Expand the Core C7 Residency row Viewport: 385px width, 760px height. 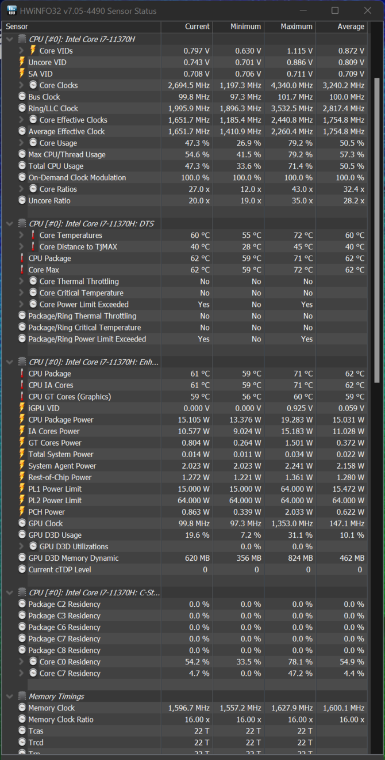21,673
